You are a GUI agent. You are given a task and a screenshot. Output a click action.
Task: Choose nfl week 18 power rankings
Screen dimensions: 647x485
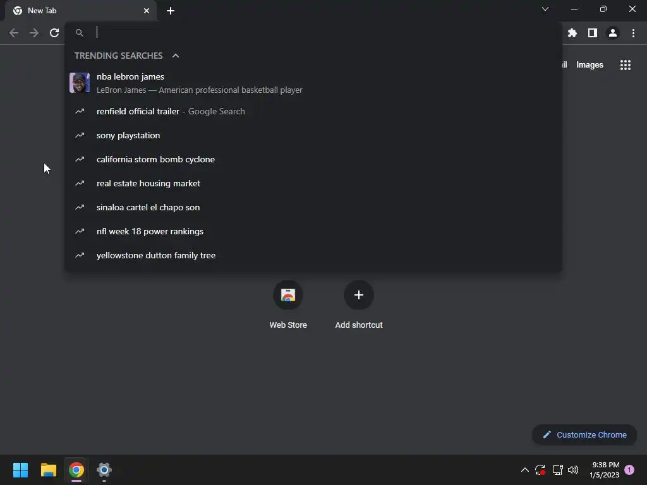(x=313, y=231)
